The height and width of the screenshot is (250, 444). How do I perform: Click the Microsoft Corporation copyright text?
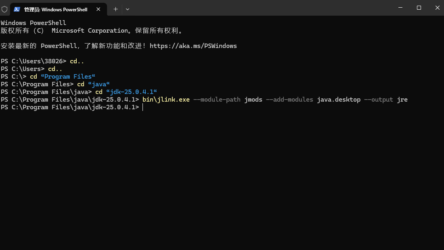92,31
